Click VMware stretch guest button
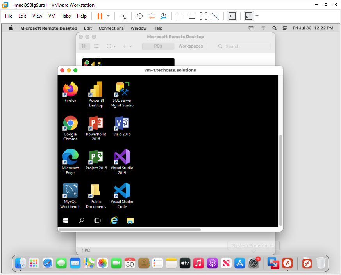 (x=248, y=16)
